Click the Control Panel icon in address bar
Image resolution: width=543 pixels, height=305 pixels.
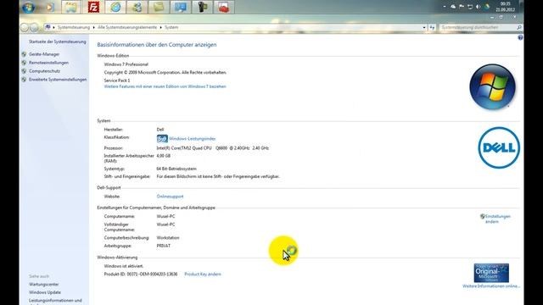(x=48, y=27)
